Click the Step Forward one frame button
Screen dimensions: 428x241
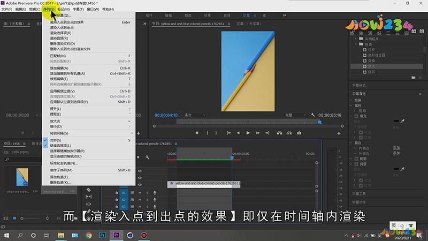258,133
